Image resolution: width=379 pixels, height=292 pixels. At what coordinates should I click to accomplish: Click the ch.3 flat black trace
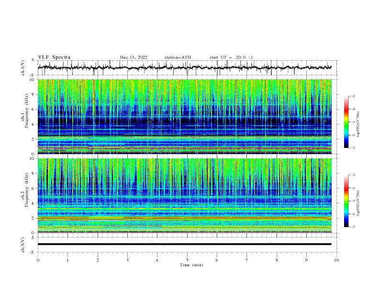[184, 244]
